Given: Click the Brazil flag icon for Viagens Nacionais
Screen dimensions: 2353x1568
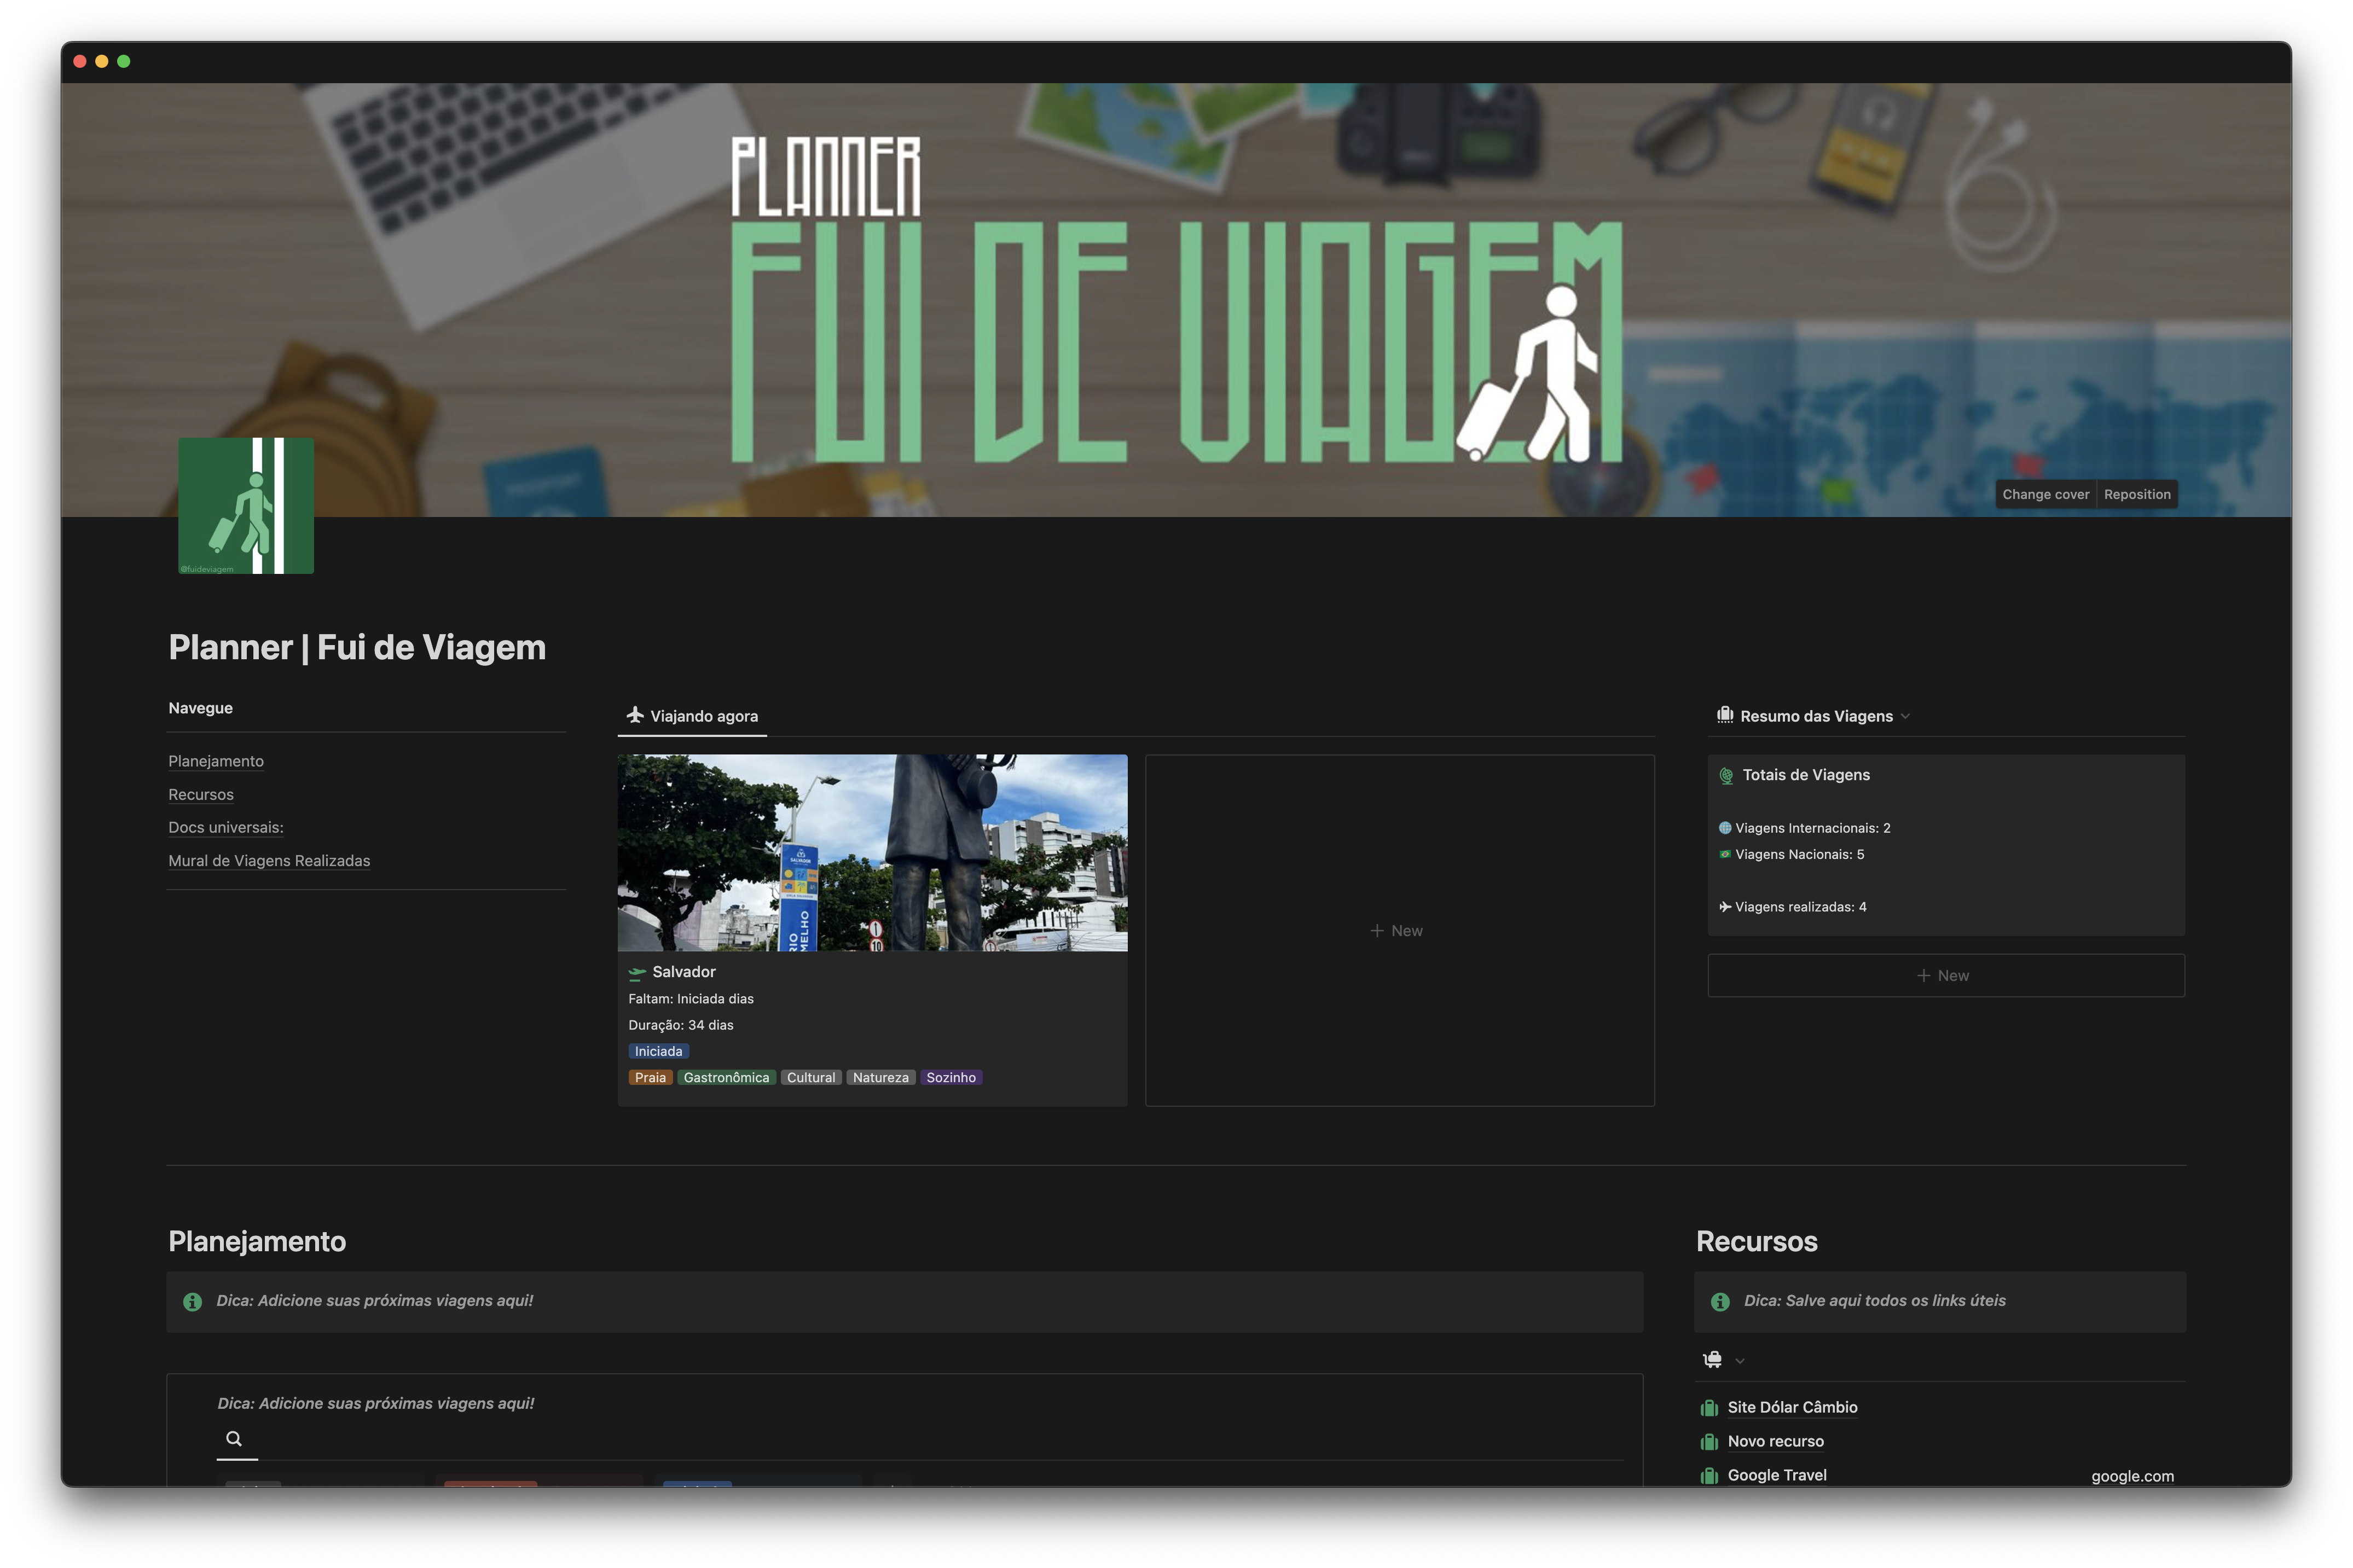Looking at the screenshot, I should click(1725, 854).
